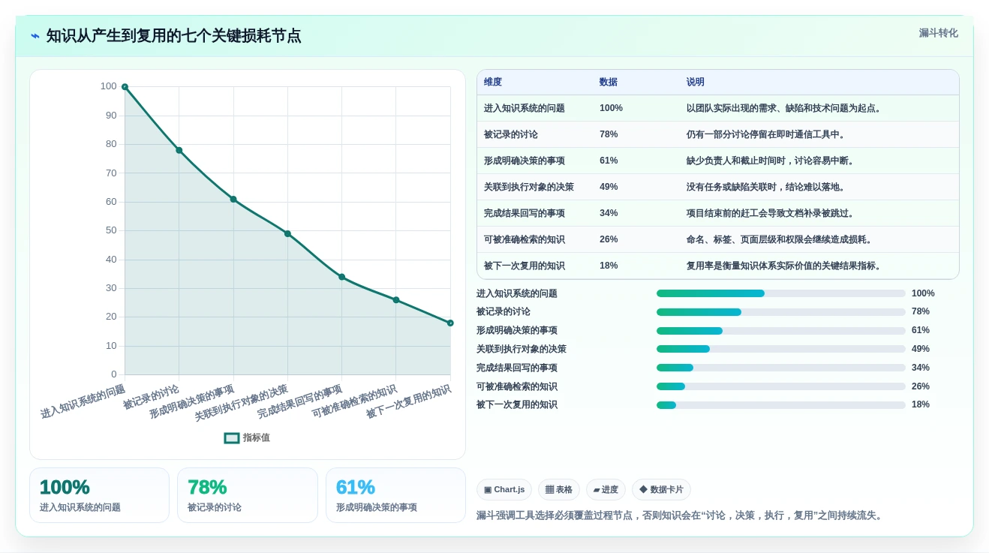Select the Chart.js tag chip
Screen dimensions: 989x553
pyautogui.click(x=504, y=490)
